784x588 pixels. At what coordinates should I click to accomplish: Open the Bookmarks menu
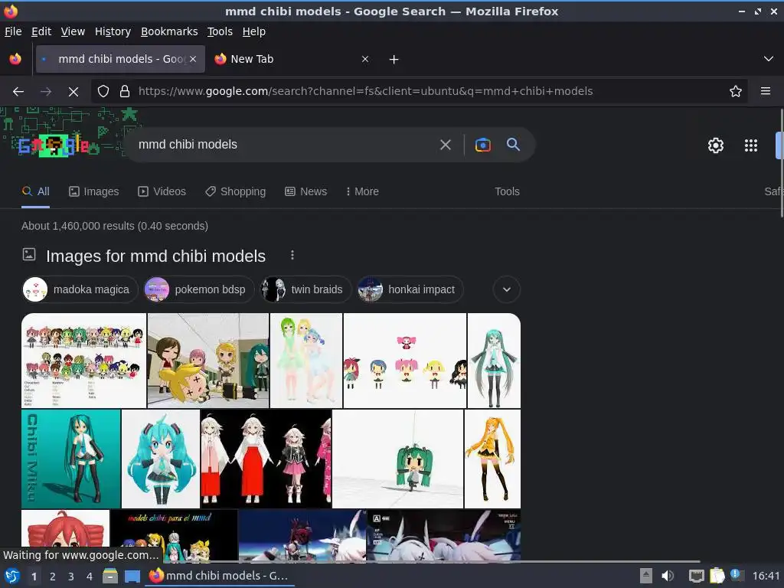click(169, 31)
